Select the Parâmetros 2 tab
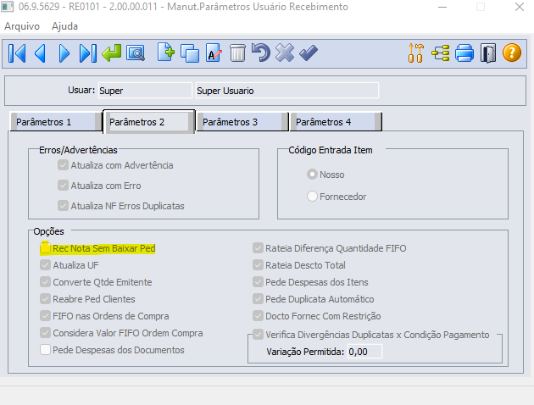Viewport: 534px width, 405px height. (x=149, y=121)
